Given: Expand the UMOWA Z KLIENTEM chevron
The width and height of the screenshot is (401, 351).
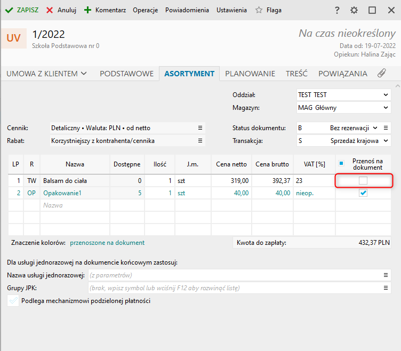Looking at the screenshot, I should click(x=84, y=74).
